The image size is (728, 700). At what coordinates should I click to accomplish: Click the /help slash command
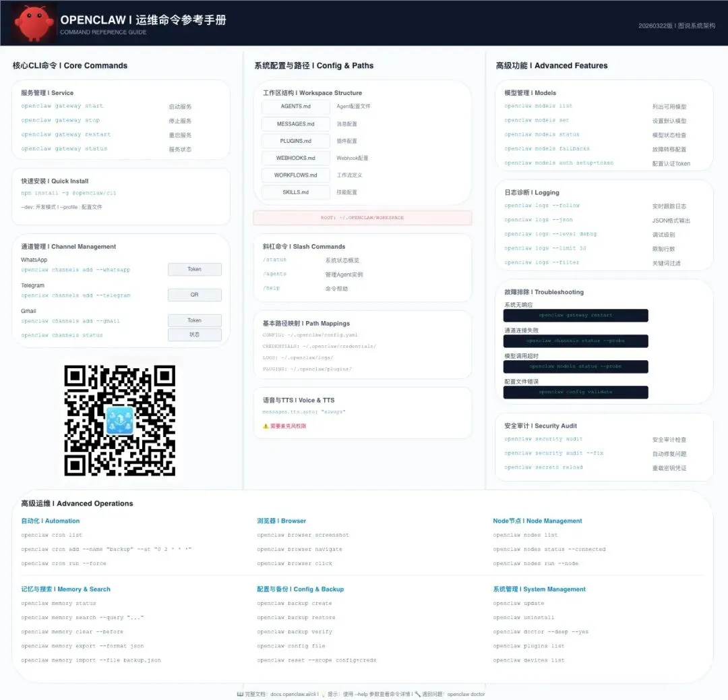[x=272, y=289]
